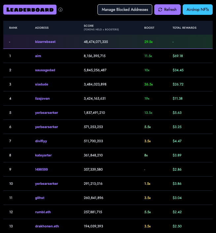
Task: Click the Airdrop NFTs button
Action: click(x=198, y=10)
